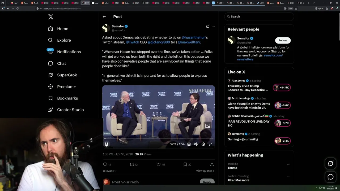Open Creator Studio in sidebar
This screenshot has width=340, height=191.
[66, 110]
